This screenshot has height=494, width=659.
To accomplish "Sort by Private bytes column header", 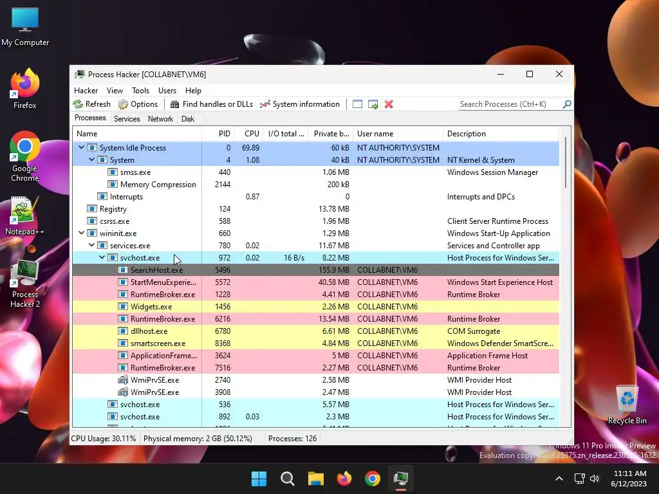I will (331, 134).
